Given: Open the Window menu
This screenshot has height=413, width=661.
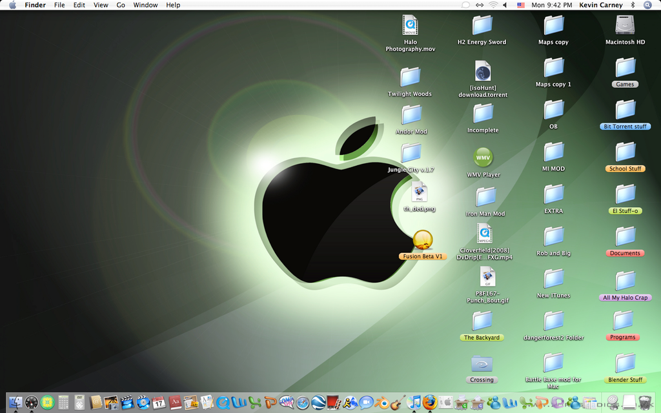Looking at the screenshot, I should coord(145,5).
